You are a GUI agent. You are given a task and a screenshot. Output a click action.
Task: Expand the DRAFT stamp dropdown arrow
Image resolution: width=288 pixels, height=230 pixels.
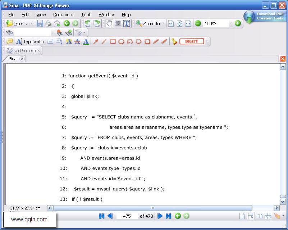click(x=207, y=41)
